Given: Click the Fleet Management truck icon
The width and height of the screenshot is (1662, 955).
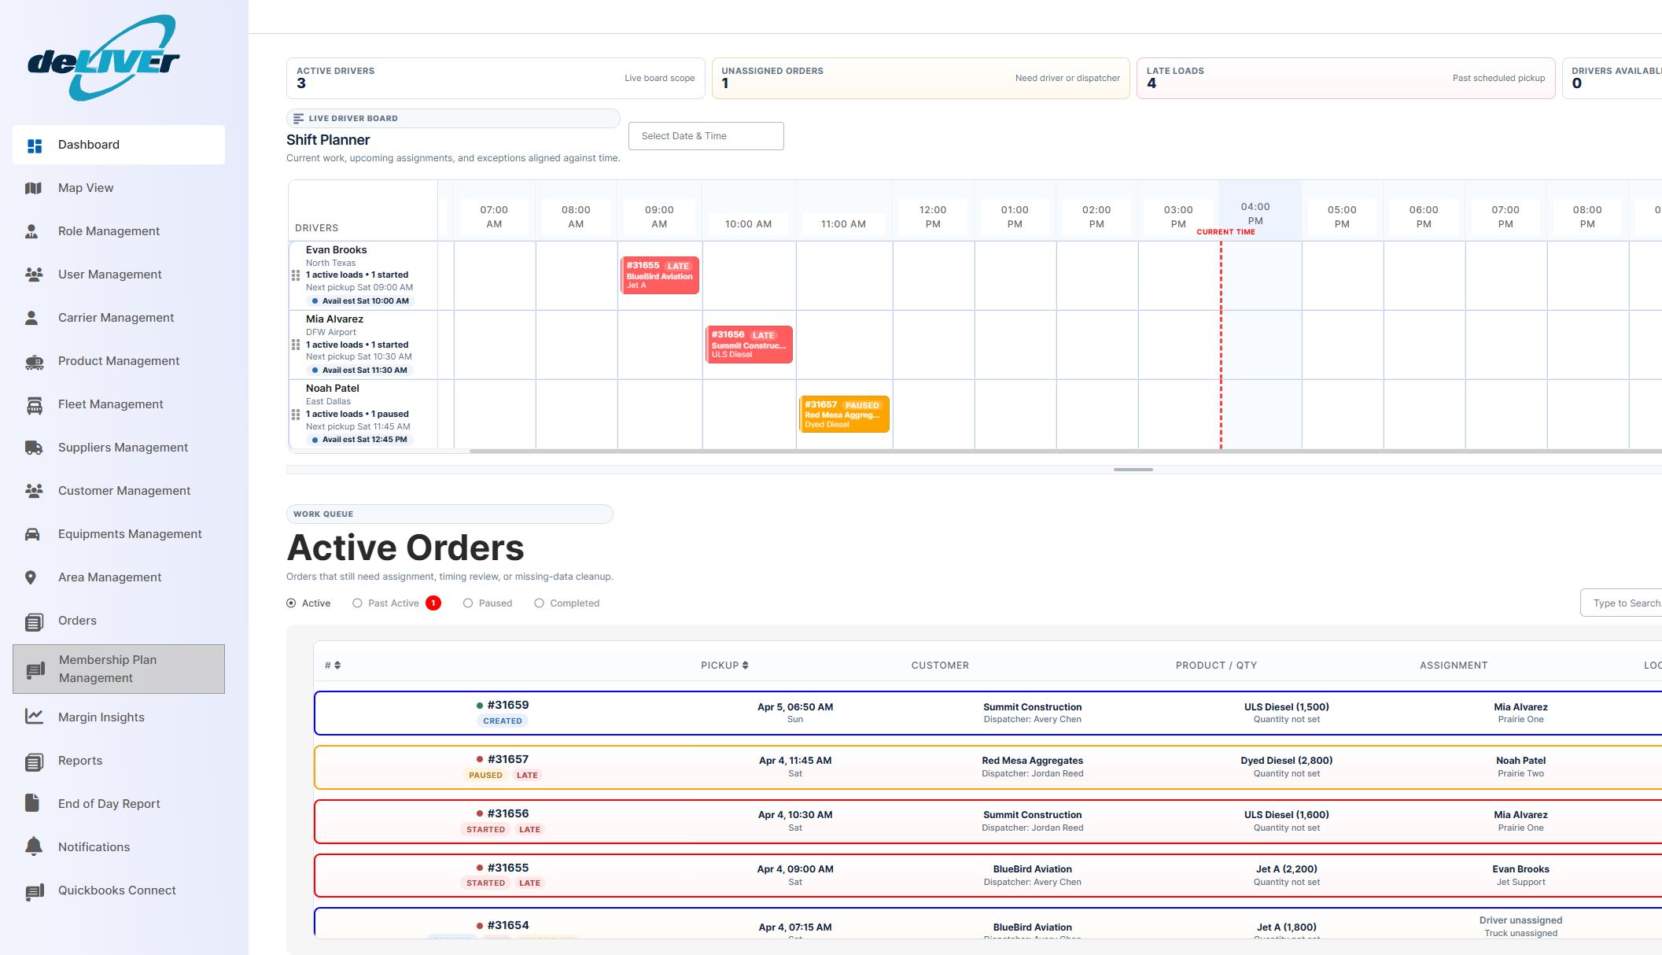Looking at the screenshot, I should pyautogui.click(x=33, y=404).
